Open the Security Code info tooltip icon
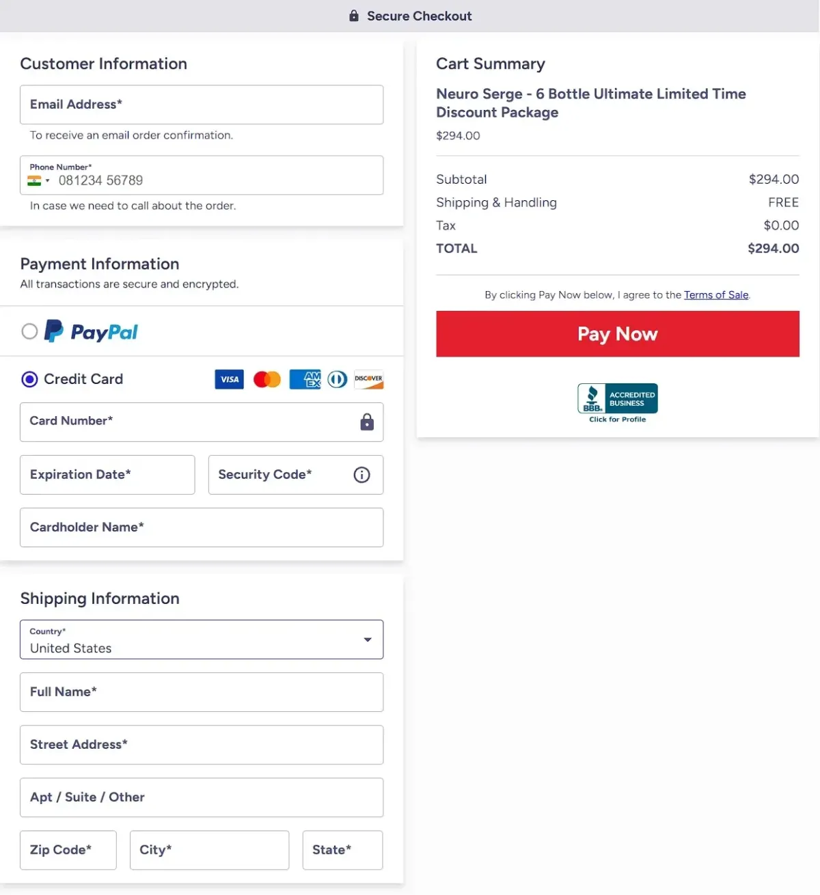This screenshot has height=895, width=820. [361, 475]
